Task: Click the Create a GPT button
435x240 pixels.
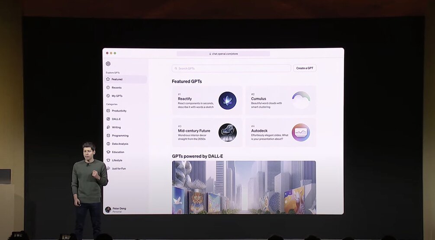Action: pos(305,68)
